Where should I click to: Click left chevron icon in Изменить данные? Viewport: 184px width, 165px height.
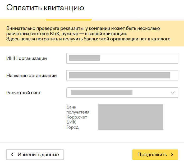point(12,154)
